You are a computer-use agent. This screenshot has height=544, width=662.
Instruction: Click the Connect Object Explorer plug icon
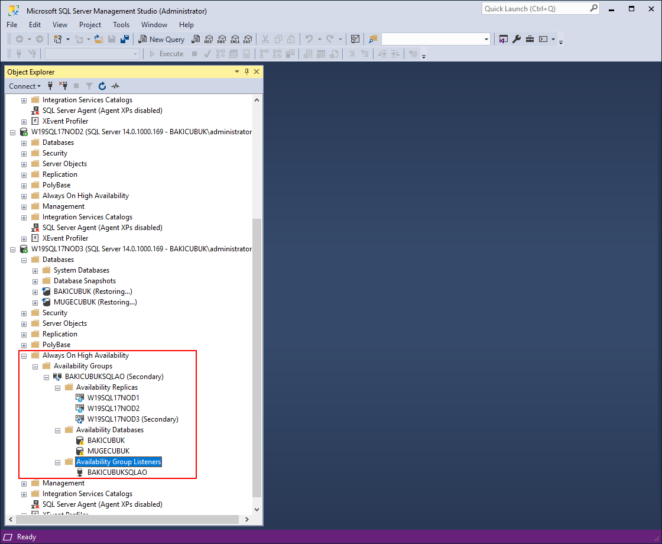(50, 86)
